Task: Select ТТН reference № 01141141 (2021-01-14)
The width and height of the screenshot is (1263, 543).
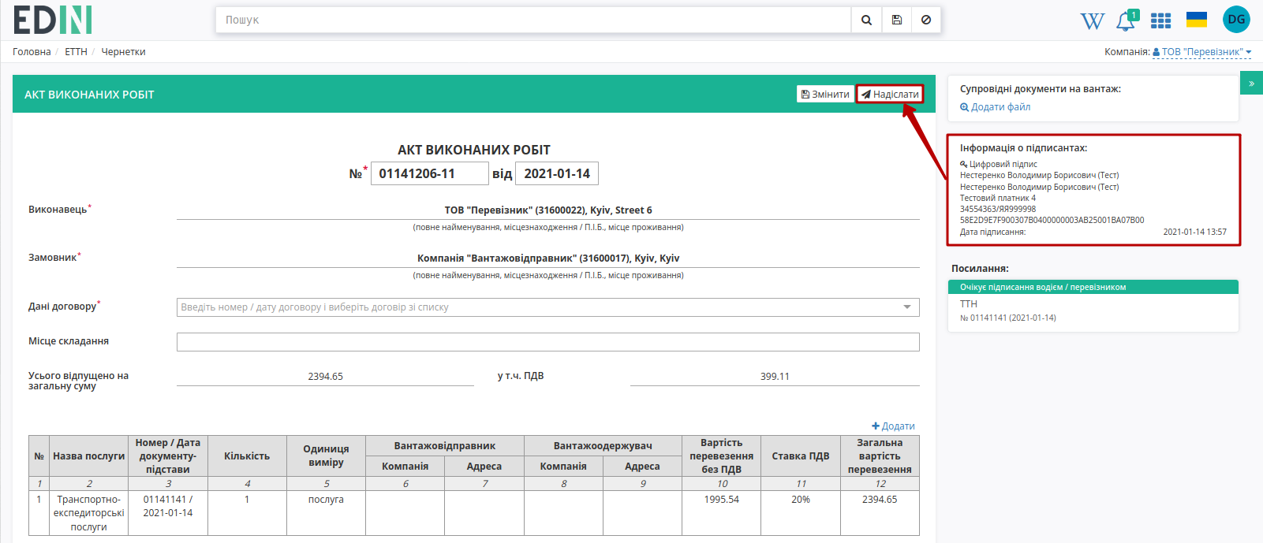Action: point(1008,318)
